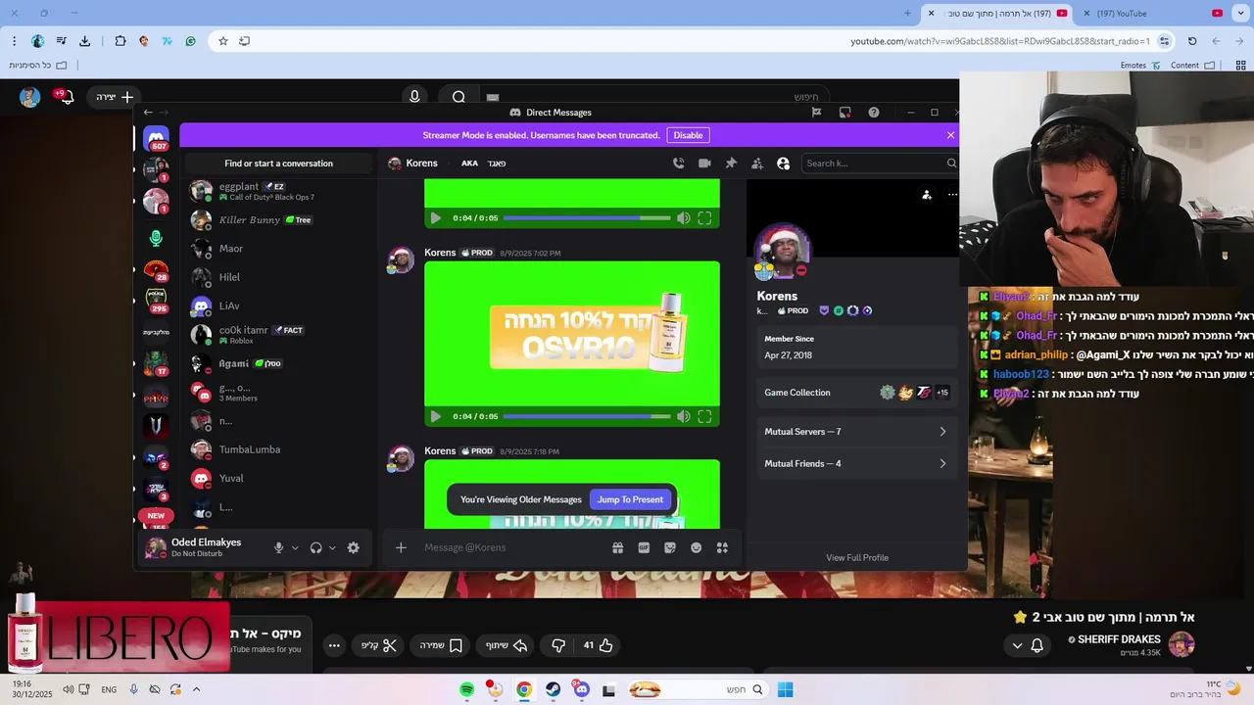Disable Streamer Mode button
Screen dimensions: 1254x705
(x=688, y=135)
